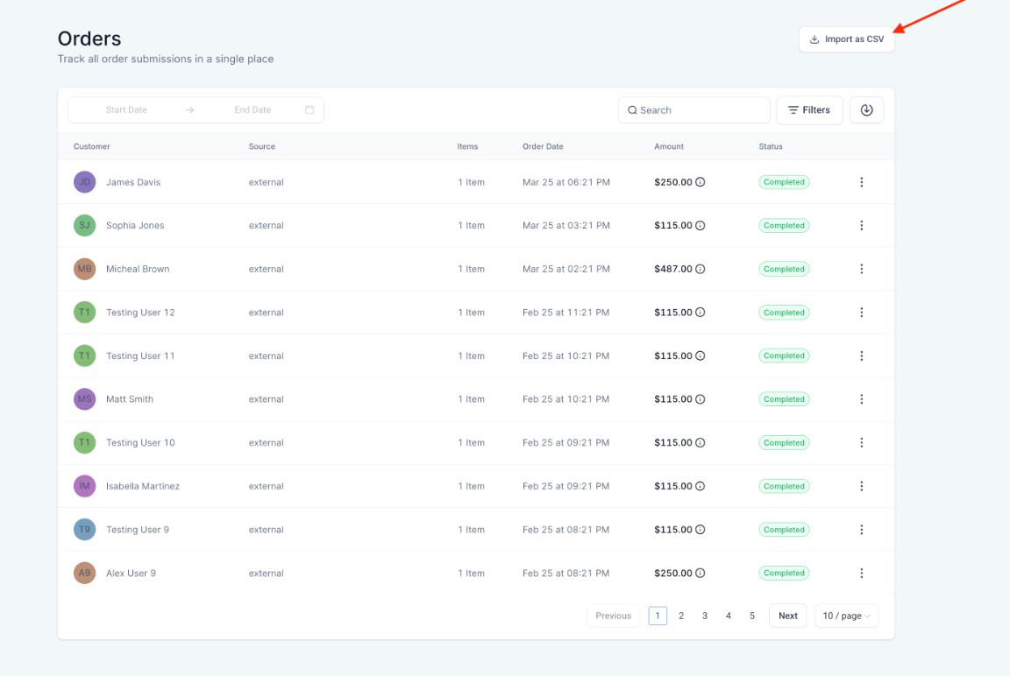Screen dimensions: 1010x676
Task: Select the End Date field
Action: (252, 110)
